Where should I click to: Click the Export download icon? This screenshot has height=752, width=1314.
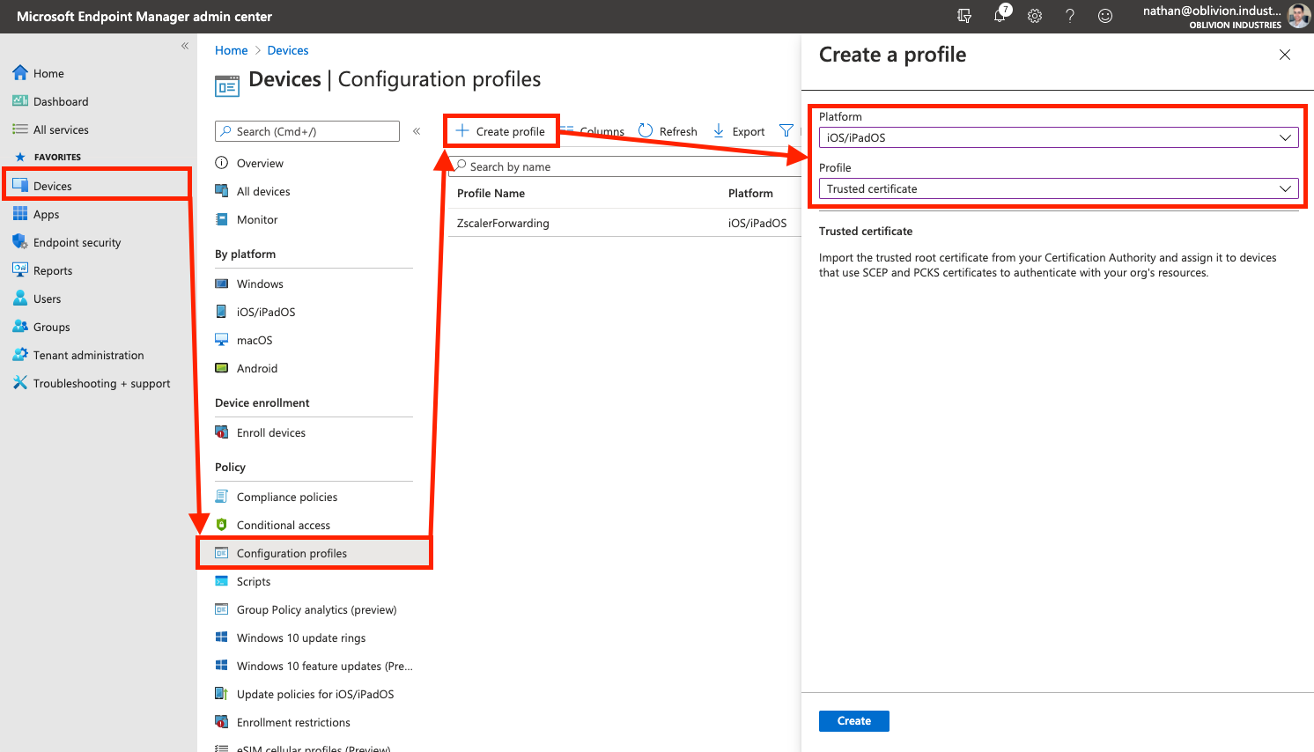[x=719, y=131]
